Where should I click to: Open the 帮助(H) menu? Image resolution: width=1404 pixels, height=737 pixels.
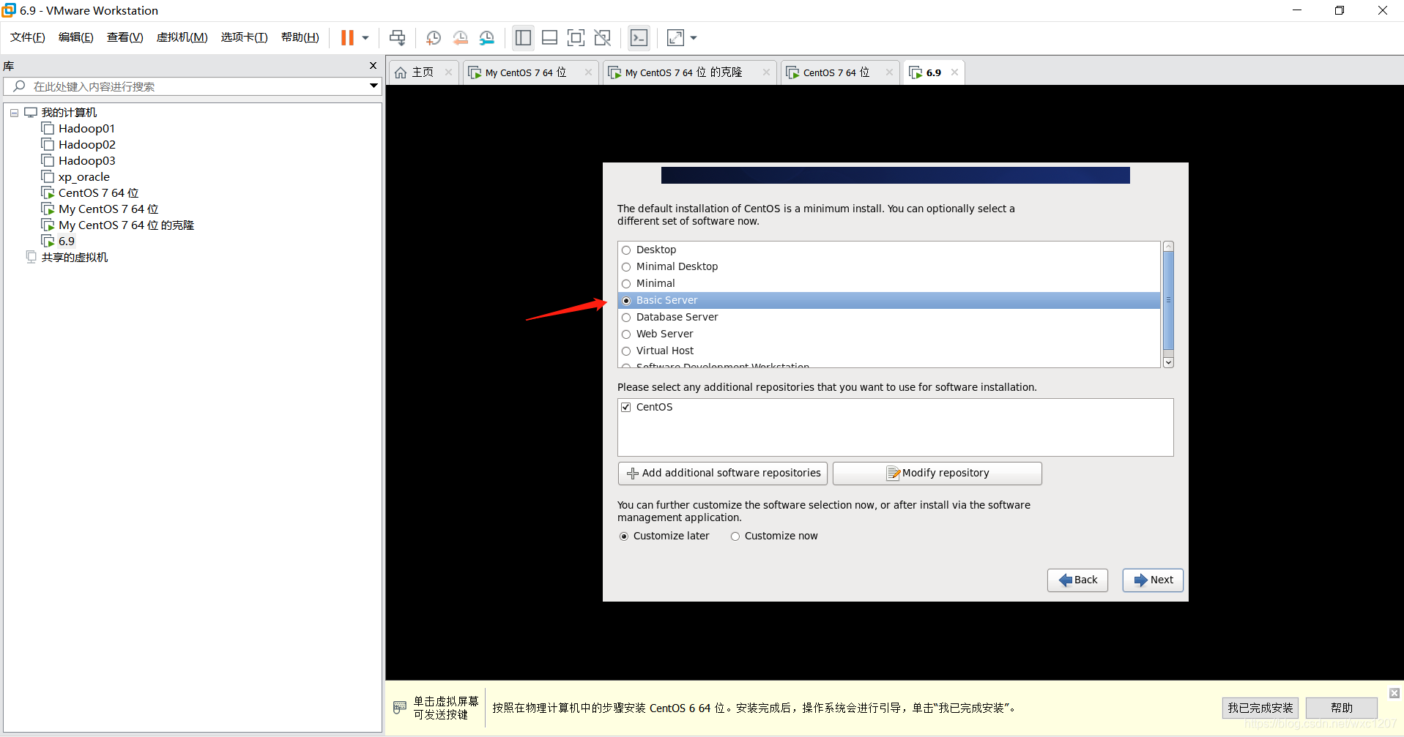pos(300,37)
